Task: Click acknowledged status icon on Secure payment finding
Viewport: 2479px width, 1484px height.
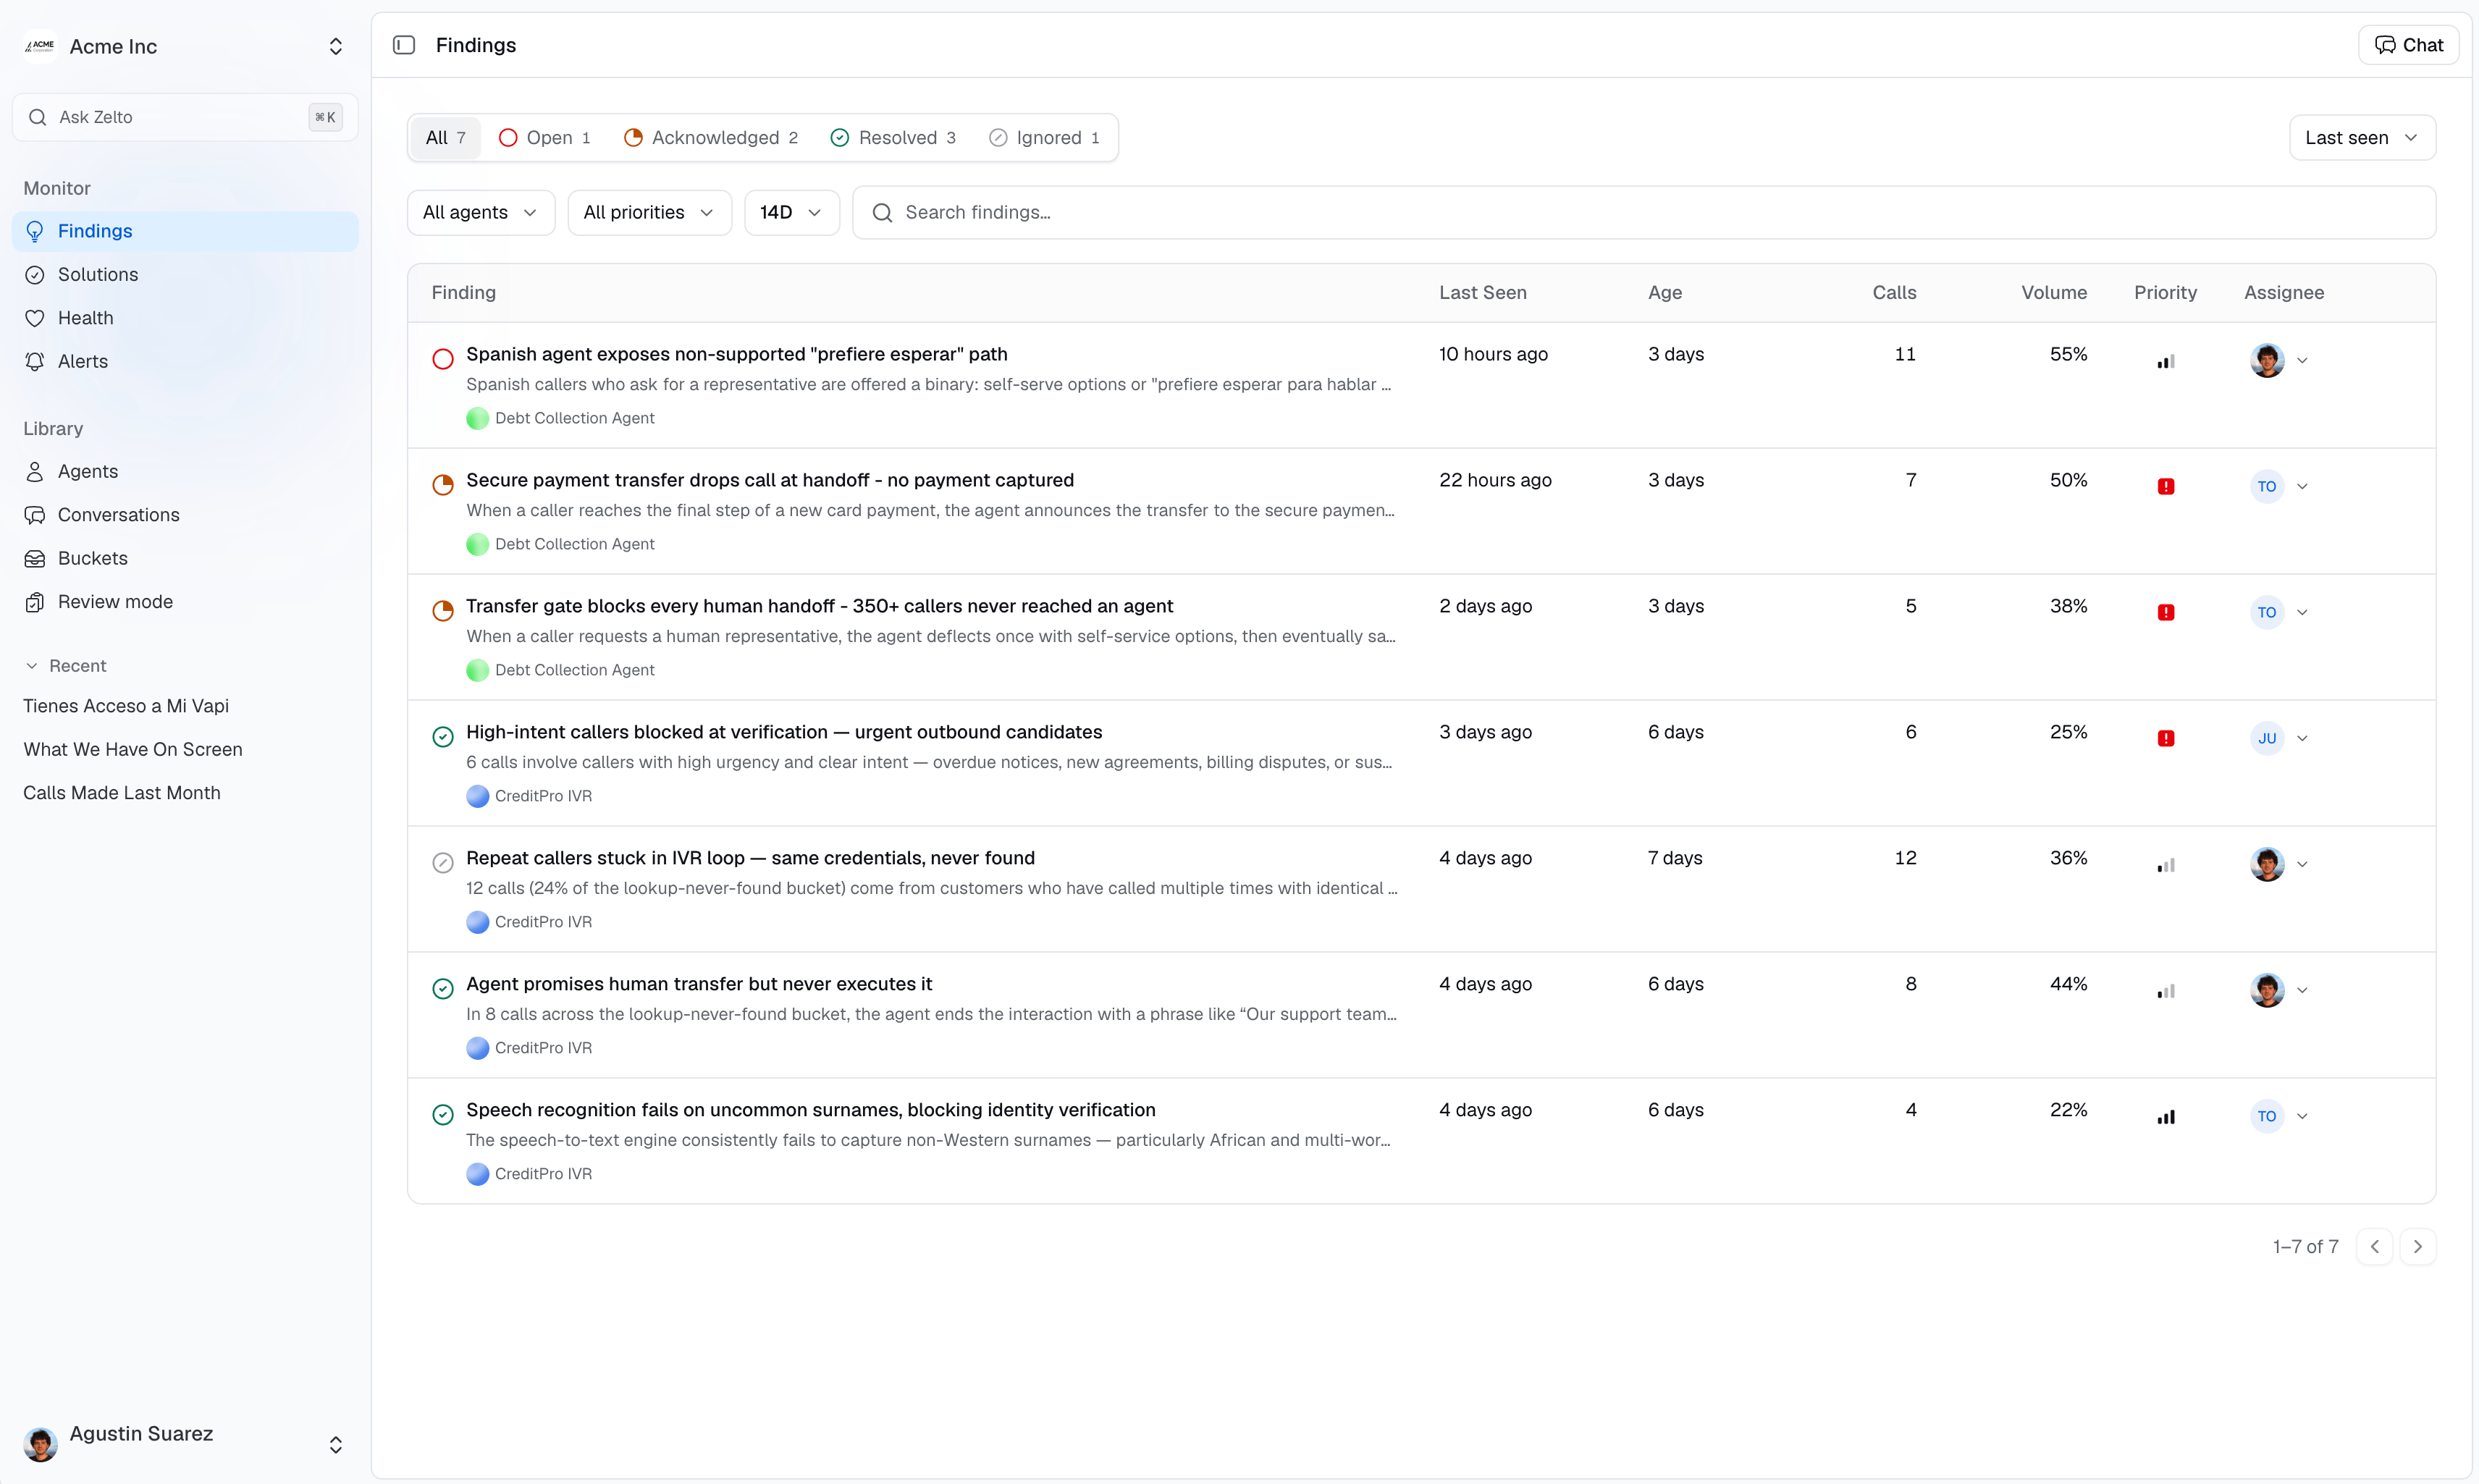Action: coord(443,485)
